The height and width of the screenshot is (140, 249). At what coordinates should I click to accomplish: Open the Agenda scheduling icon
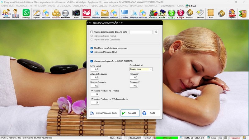37,14
